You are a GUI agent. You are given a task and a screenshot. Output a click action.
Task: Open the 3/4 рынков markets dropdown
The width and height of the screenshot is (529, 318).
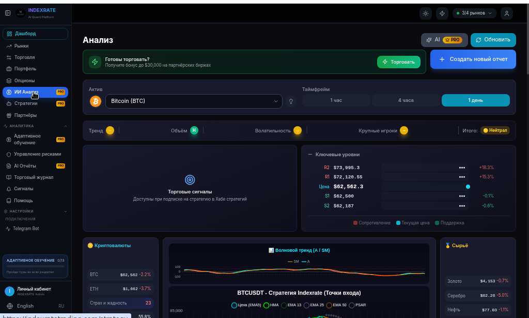pyautogui.click(x=474, y=13)
